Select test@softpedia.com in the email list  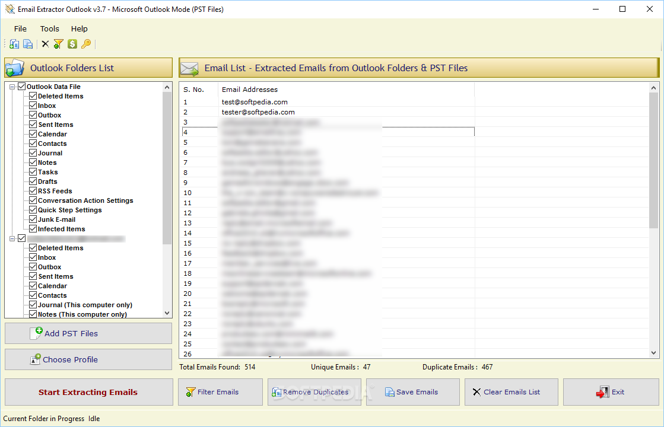(x=255, y=102)
